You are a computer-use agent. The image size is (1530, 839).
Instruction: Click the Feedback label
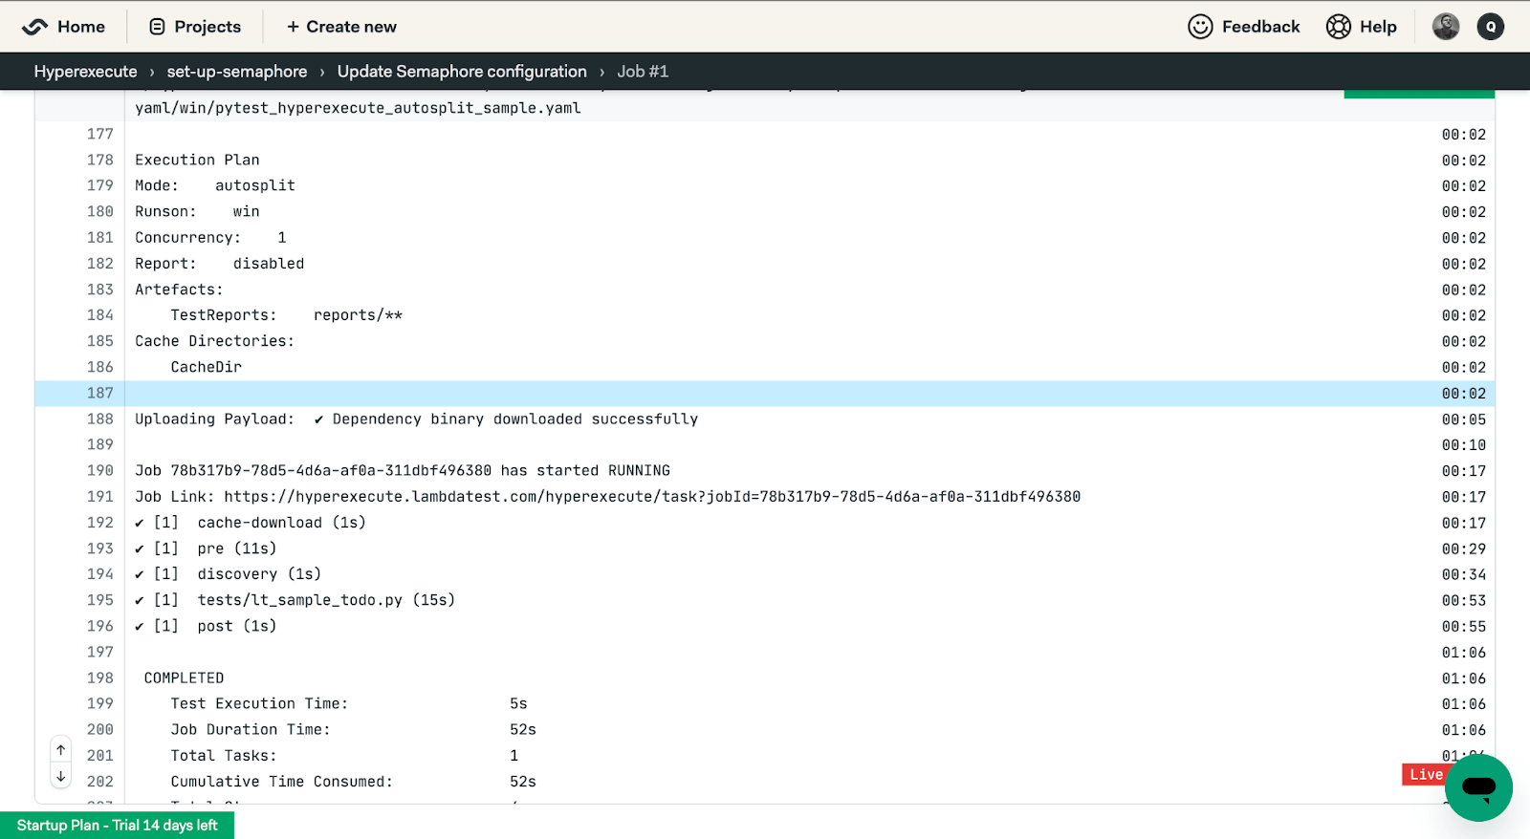click(1260, 27)
